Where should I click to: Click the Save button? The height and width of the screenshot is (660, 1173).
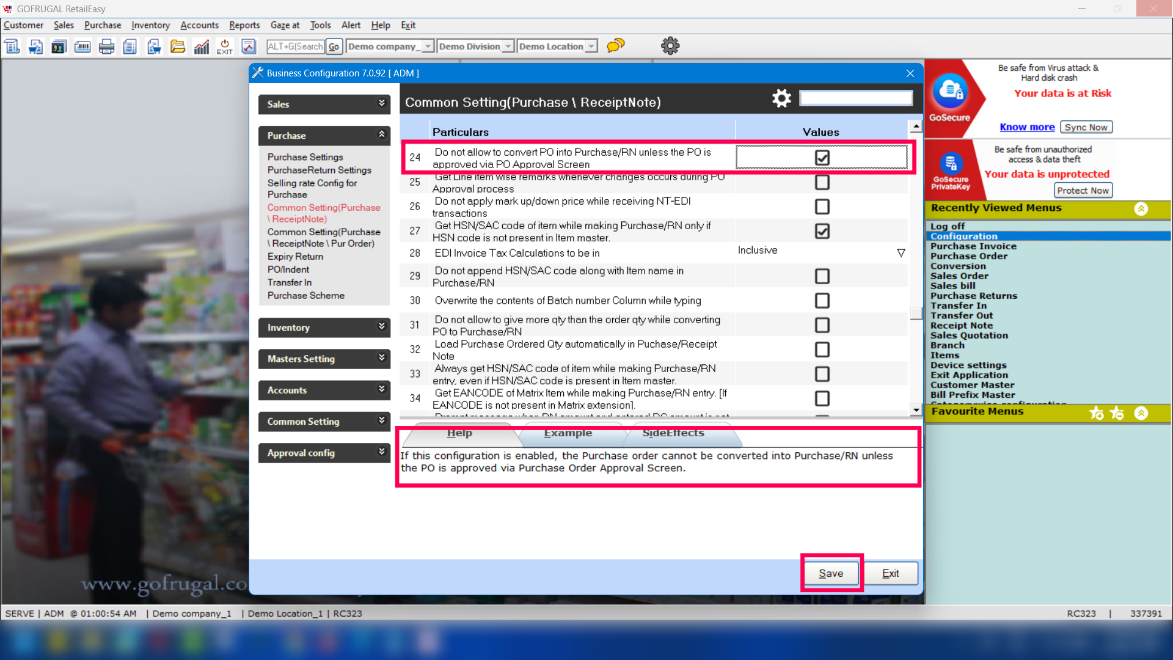pos(831,573)
